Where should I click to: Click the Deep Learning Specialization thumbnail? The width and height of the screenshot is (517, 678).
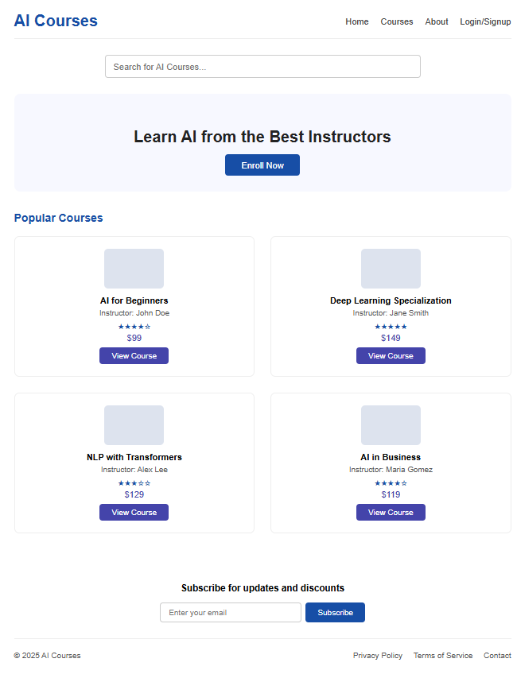point(391,269)
